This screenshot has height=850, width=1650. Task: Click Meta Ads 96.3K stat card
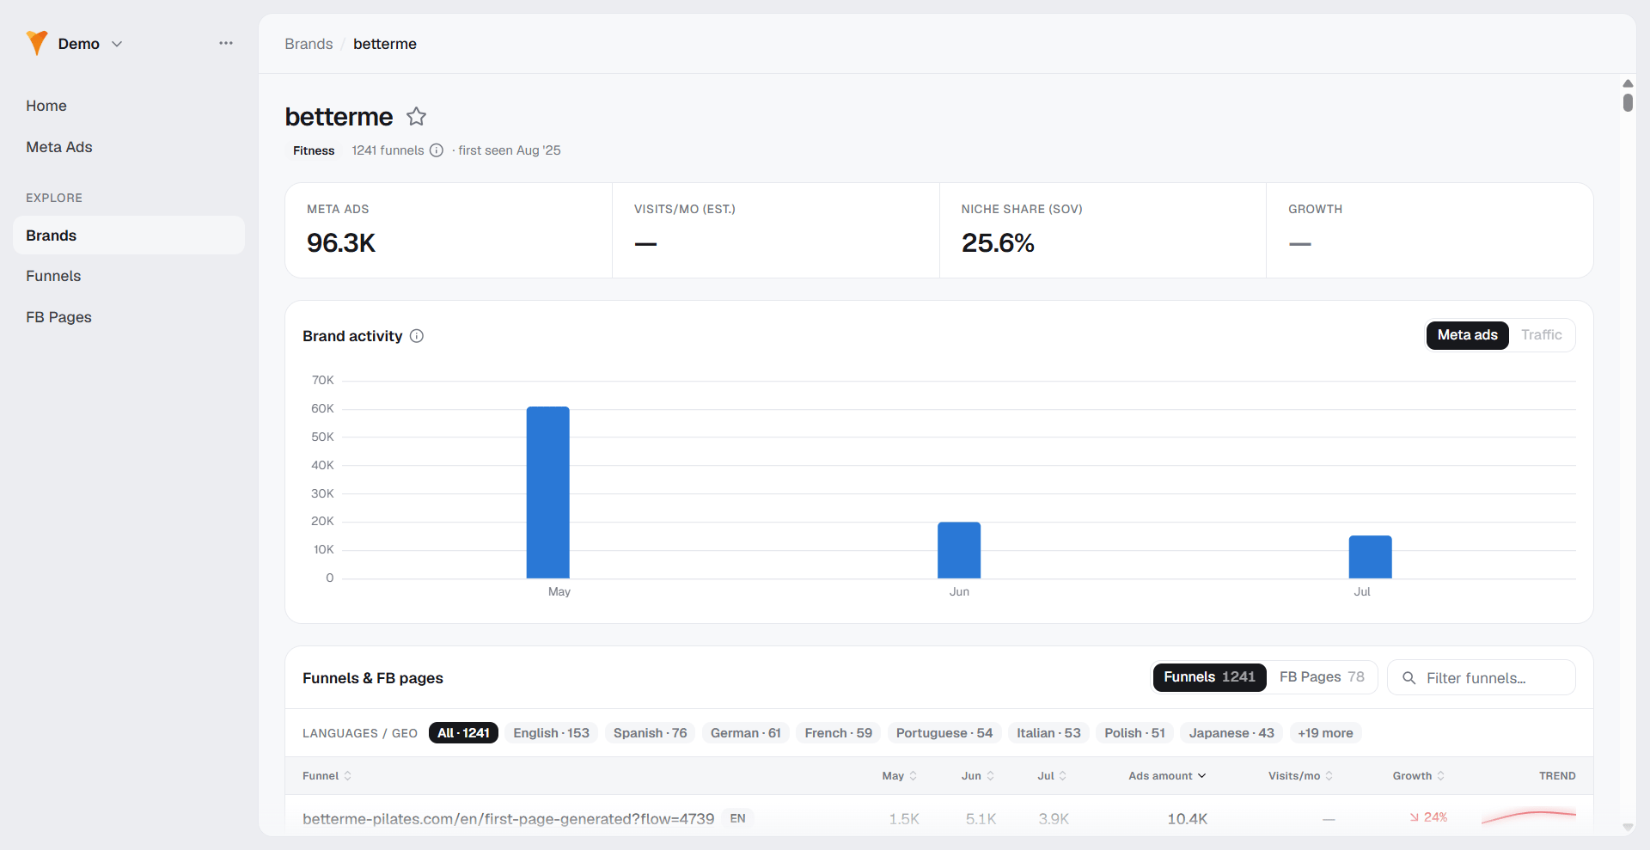point(449,230)
